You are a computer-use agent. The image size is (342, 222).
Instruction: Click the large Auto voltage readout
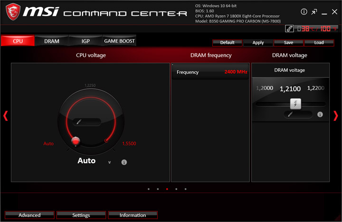(86, 160)
